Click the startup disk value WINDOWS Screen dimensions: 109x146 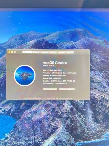pyautogui.click(x=57, y=78)
